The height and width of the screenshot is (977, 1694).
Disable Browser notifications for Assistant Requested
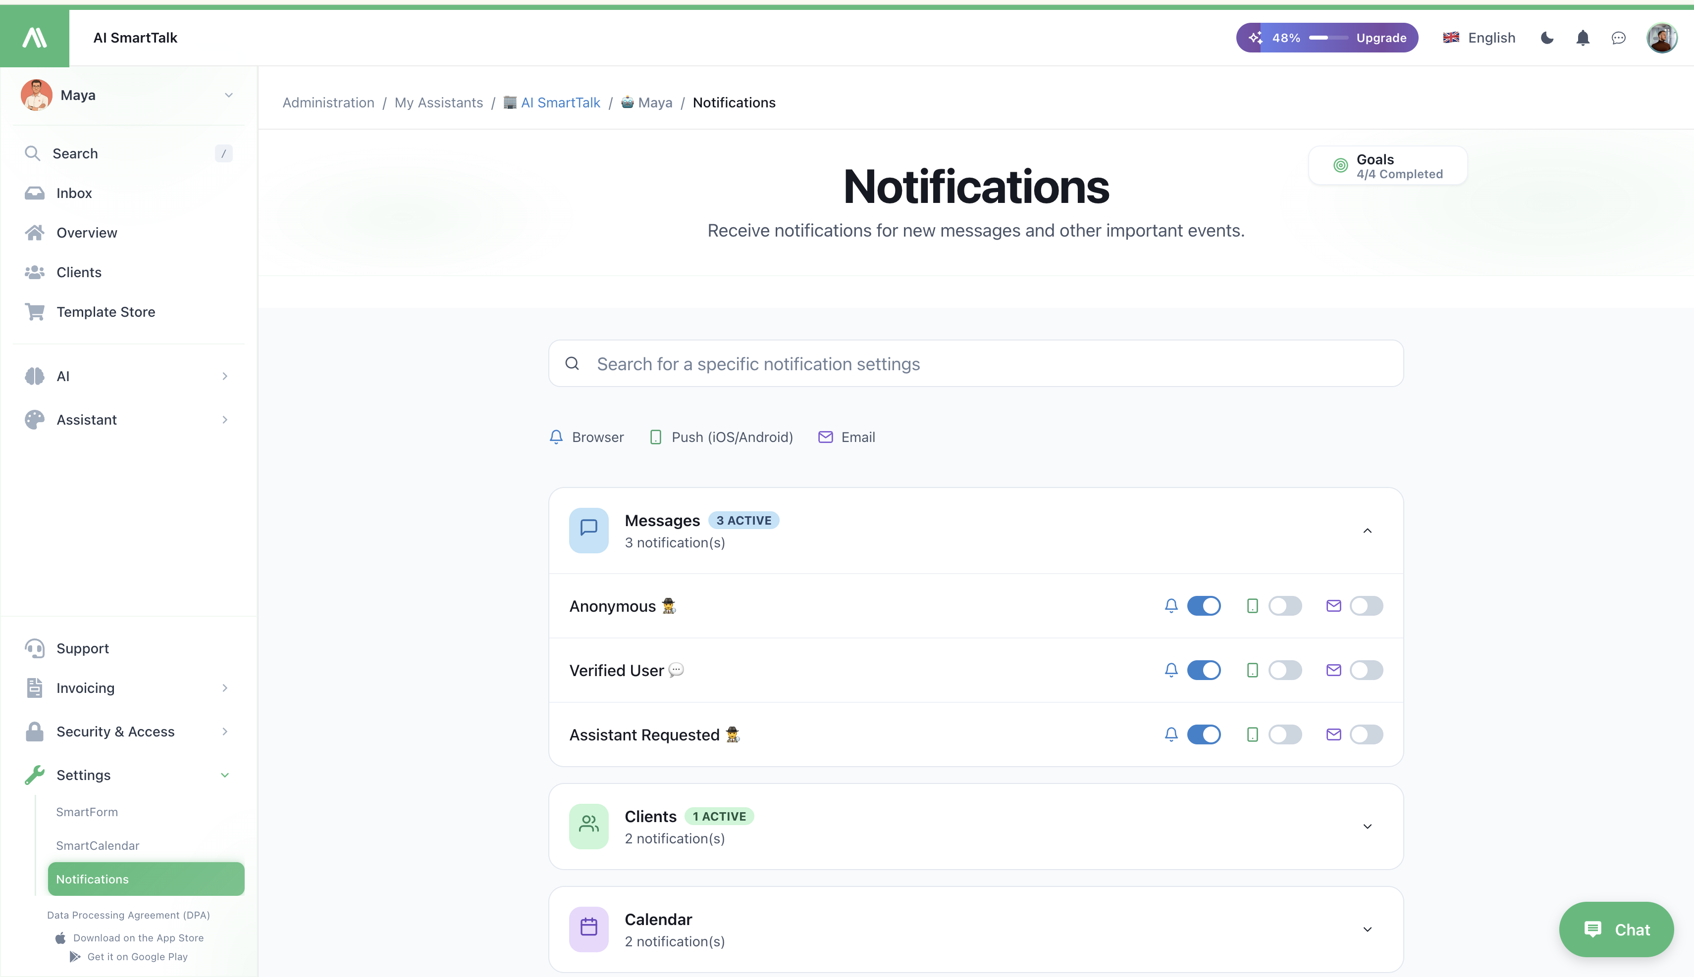tap(1204, 735)
